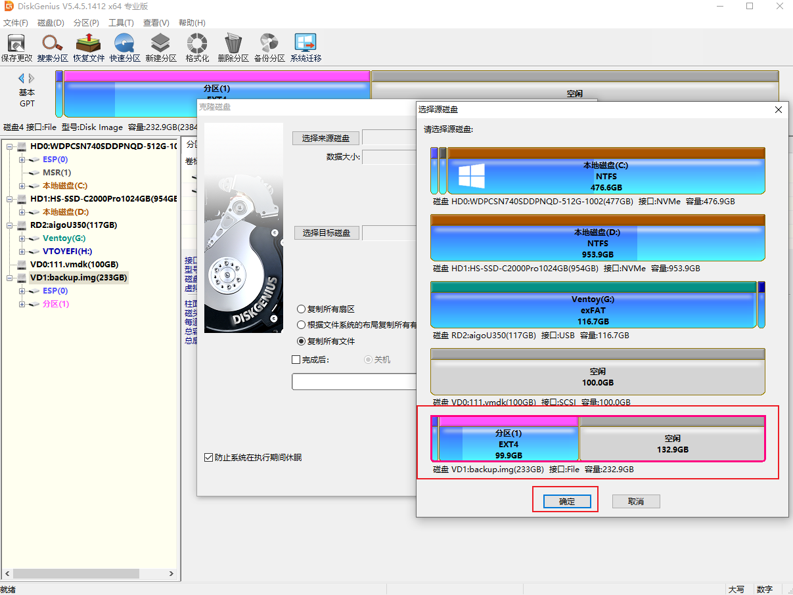Collapse the HD0 disk tree node

click(9, 146)
